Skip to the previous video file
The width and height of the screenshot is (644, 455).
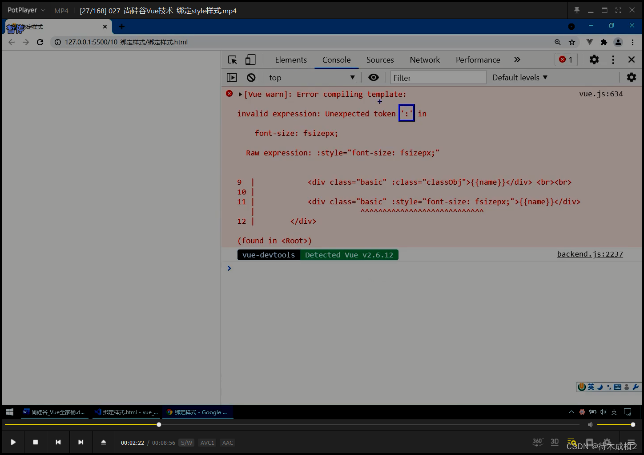pyautogui.click(x=58, y=442)
